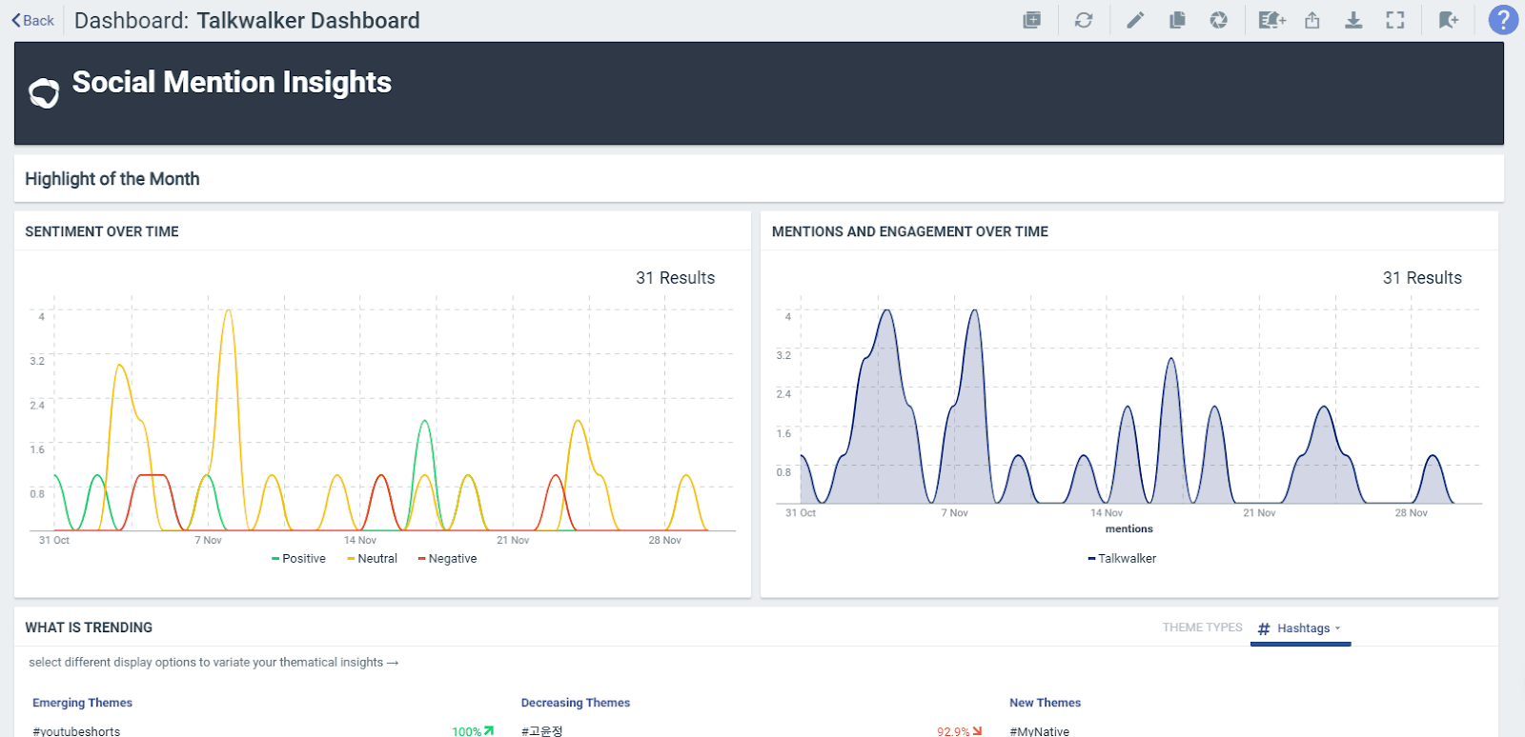
Task: Duplicate dashboard with the copy icon
Action: [1177, 20]
